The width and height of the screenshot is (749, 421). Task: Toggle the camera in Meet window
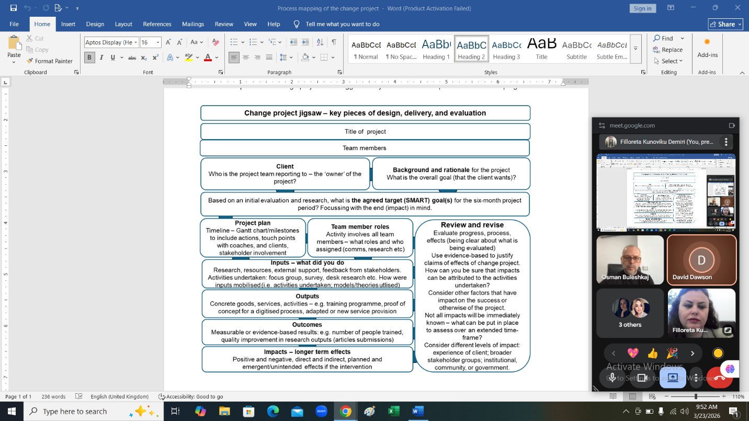click(x=642, y=378)
